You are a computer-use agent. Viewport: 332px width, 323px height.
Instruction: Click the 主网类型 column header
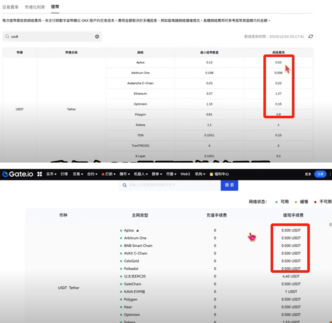pos(140,215)
